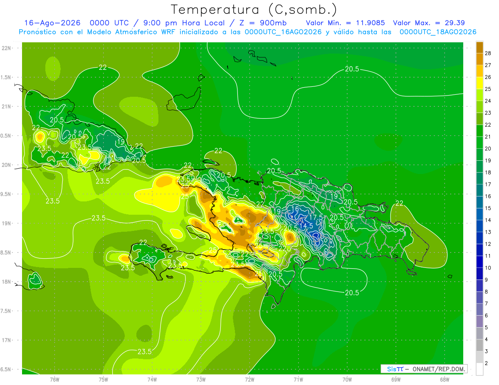Click the '16' contour label on map

point(296,209)
